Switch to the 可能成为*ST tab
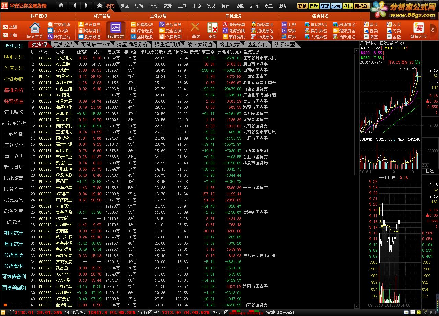The image size is (439, 316). [x=96, y=44]
